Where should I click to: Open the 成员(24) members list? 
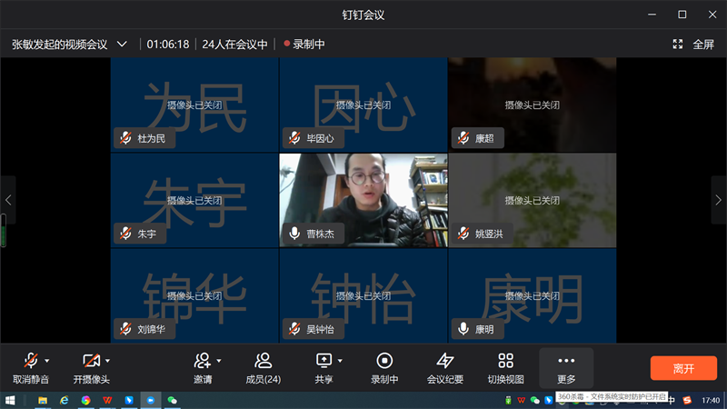(x=263, y=368)
